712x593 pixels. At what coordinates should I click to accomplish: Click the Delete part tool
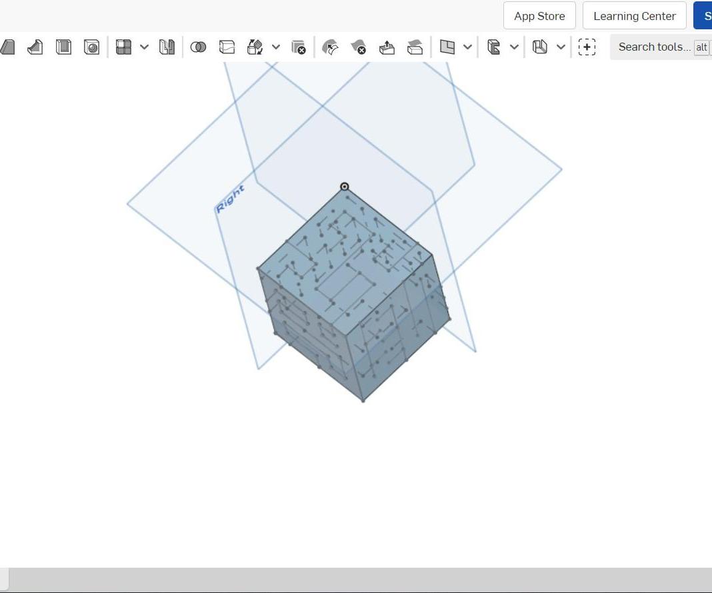298,47
